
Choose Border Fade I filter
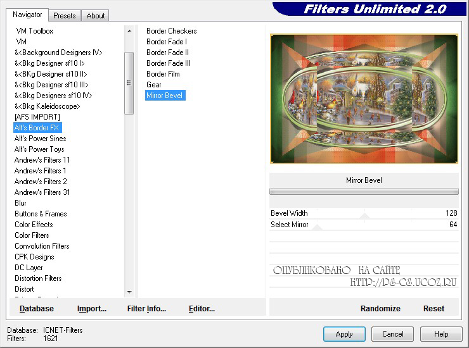[167, 42]
